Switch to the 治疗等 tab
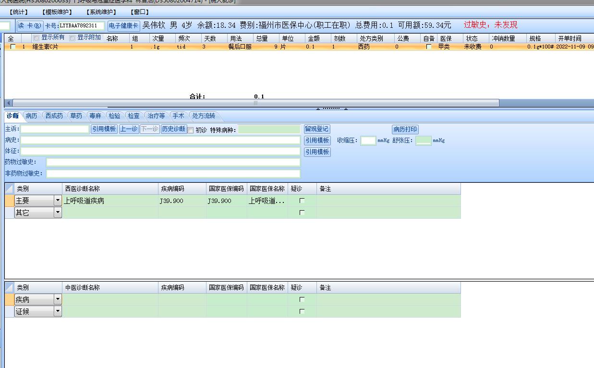594x368 pixels. (x=156, y=116)
